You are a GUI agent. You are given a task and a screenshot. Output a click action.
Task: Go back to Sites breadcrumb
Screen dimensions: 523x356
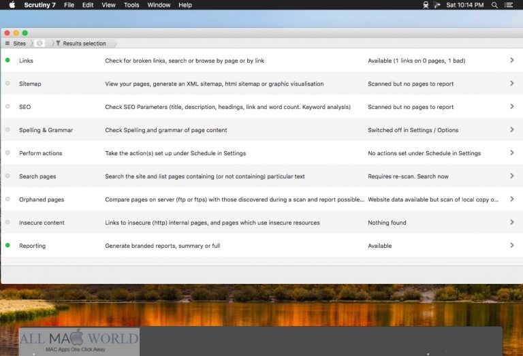[19, 44]
